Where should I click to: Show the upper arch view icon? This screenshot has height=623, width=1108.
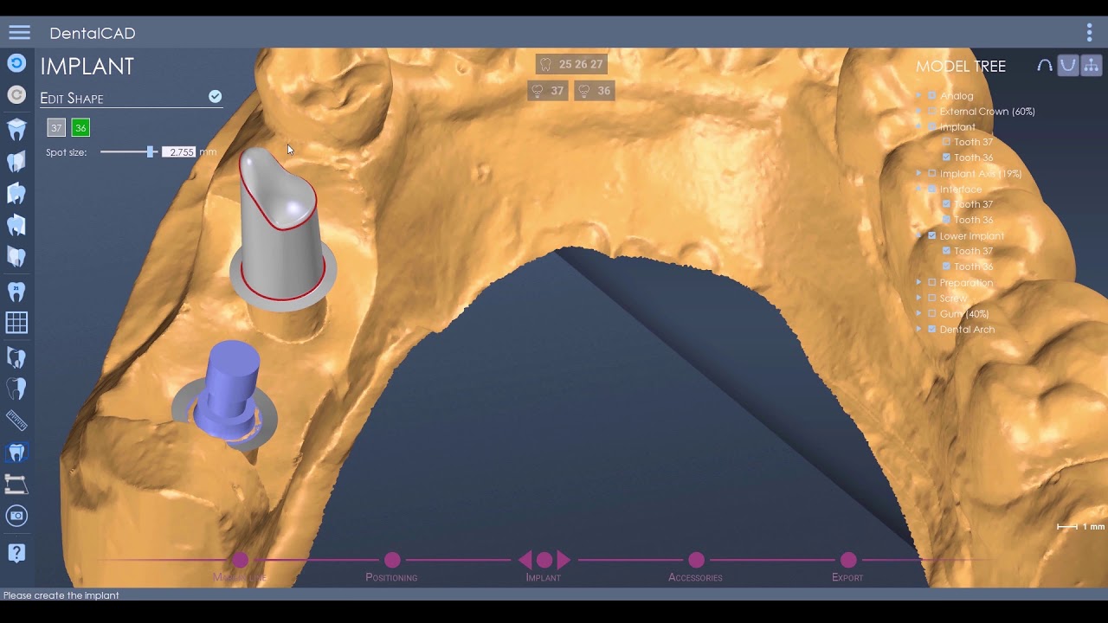[1045, 66]
